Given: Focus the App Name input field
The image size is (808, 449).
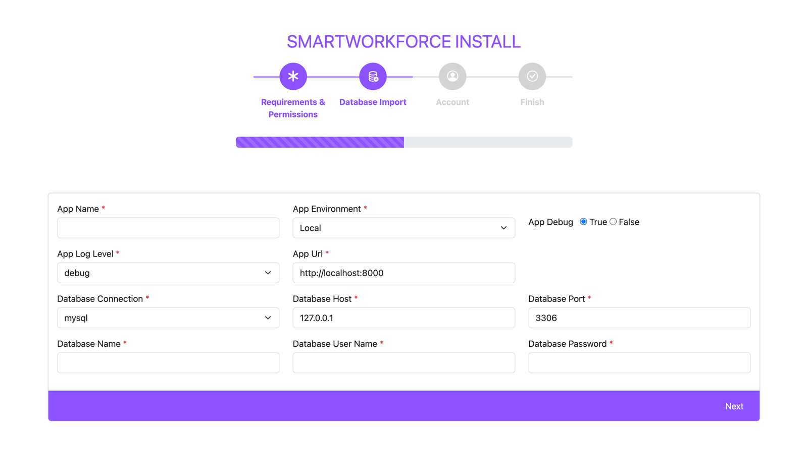Looking at the screenshot, I should pyautogui.click(x=168, y=228).
